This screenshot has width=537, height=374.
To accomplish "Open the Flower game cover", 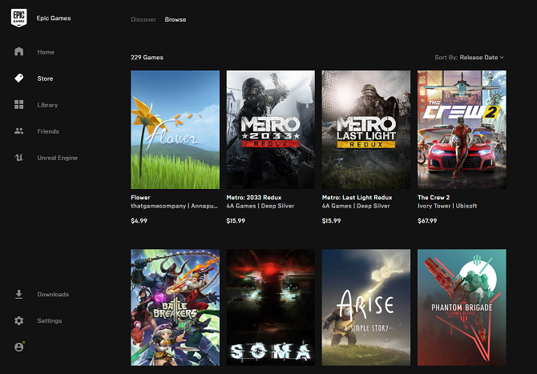I will coord(175,130).
